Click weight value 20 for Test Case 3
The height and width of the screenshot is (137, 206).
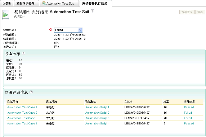[x=165, y=118]
